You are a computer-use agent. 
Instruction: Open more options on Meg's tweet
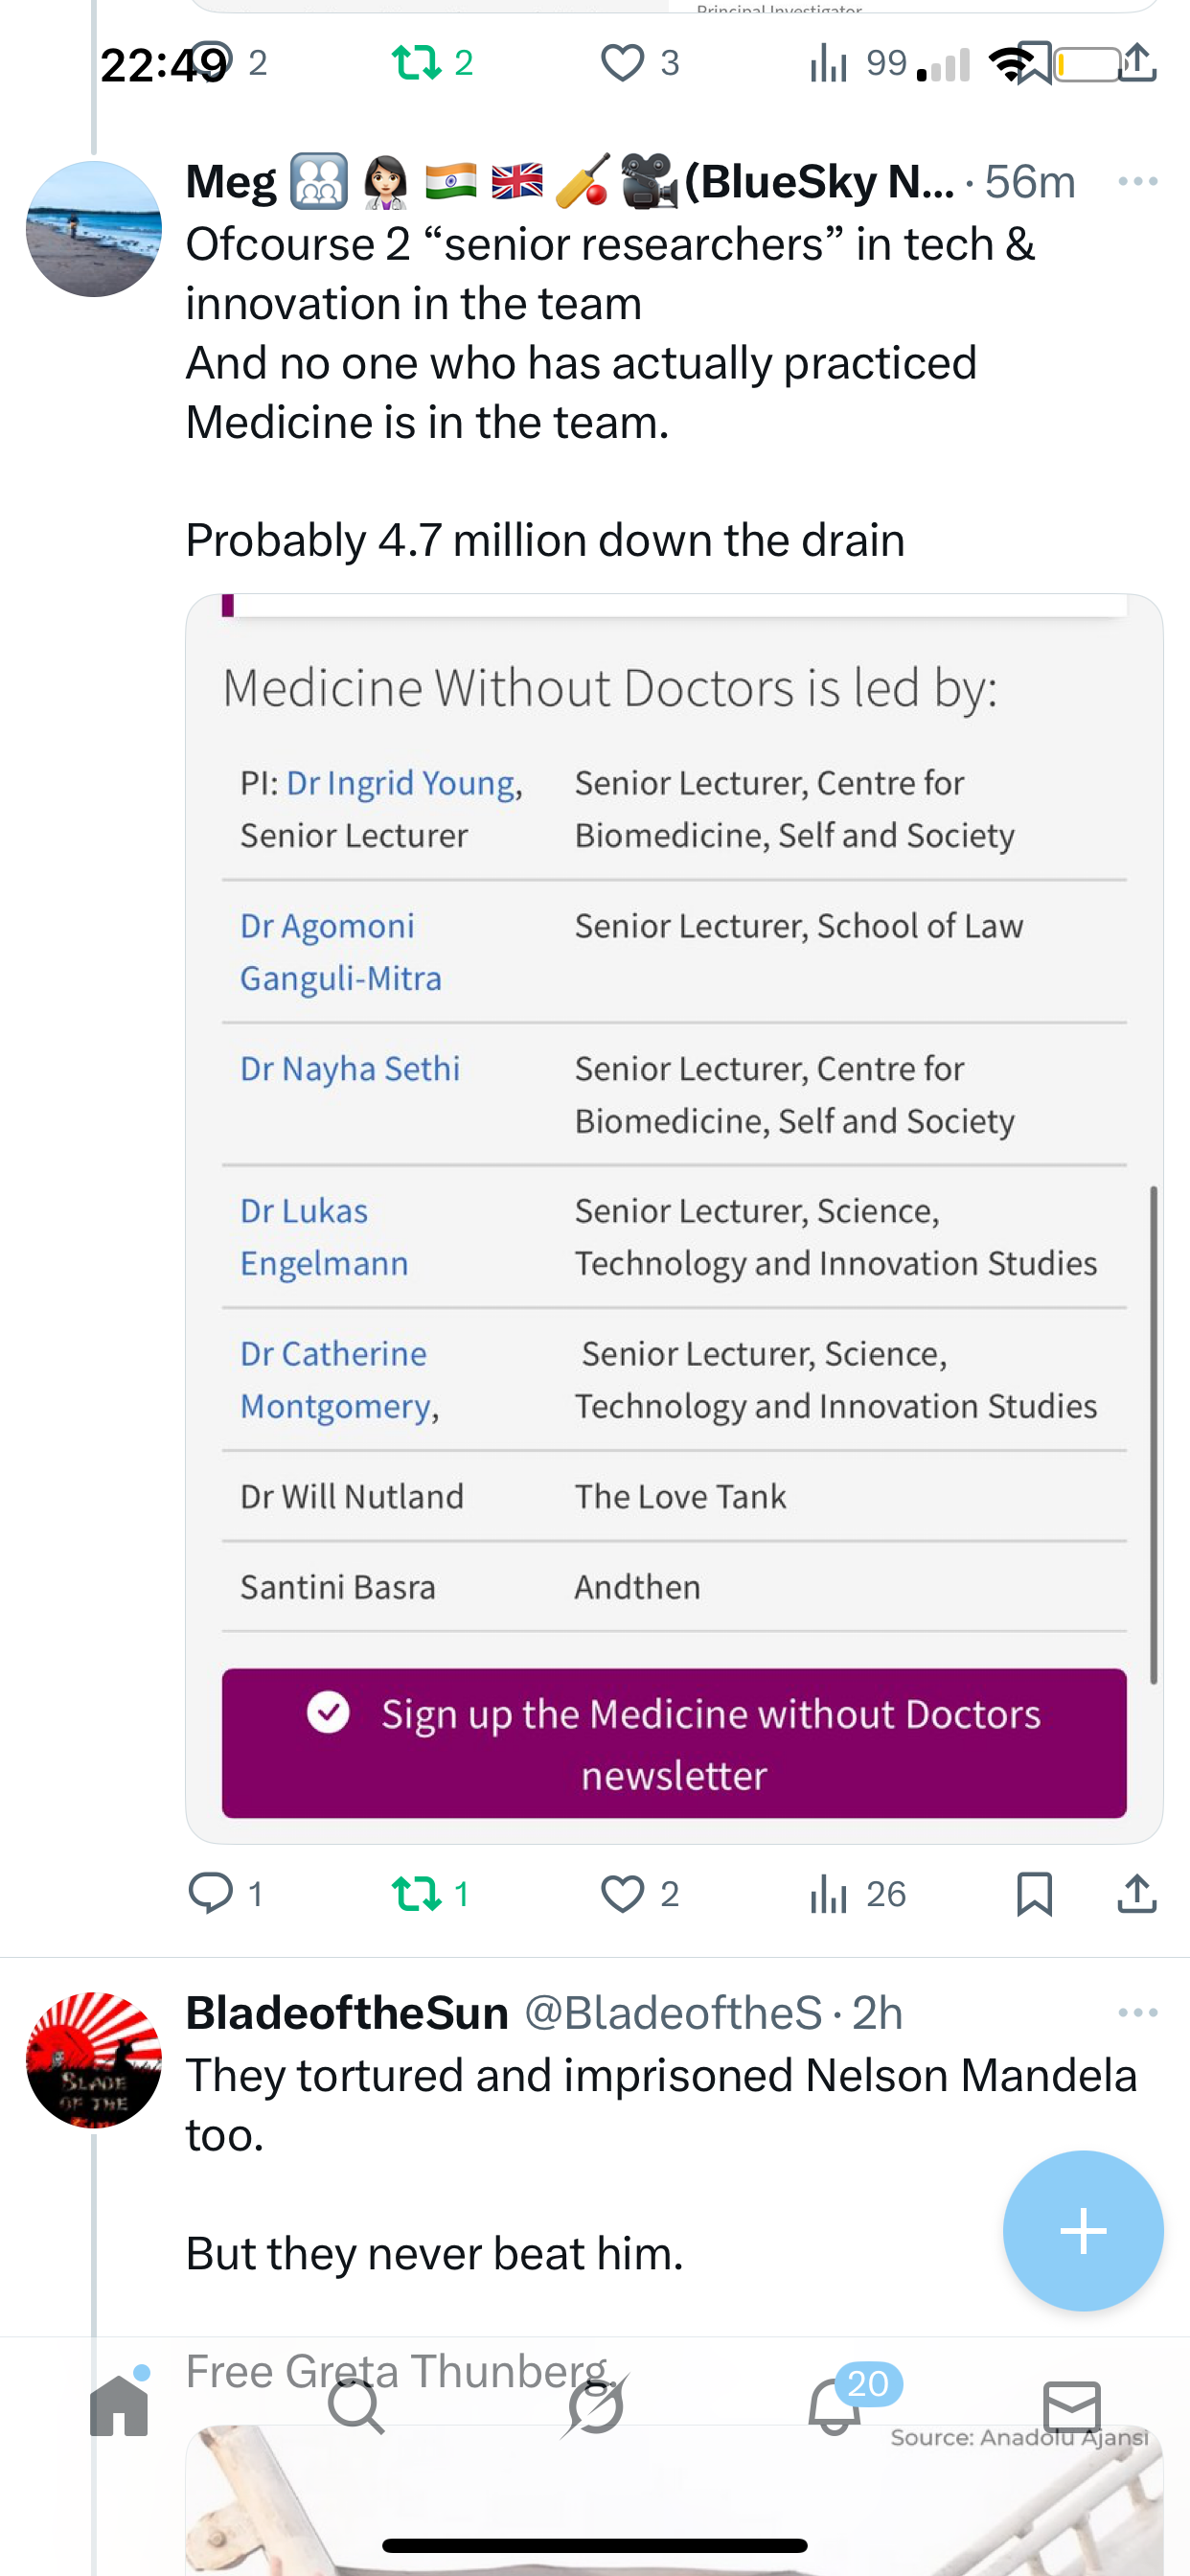1137,181
